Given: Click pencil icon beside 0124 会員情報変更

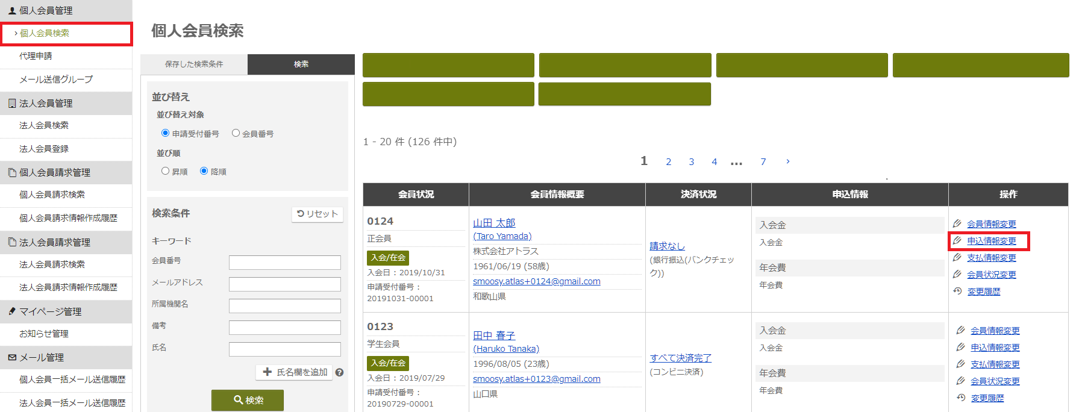Looking at the screenshot, I should (x=957, y=223).
